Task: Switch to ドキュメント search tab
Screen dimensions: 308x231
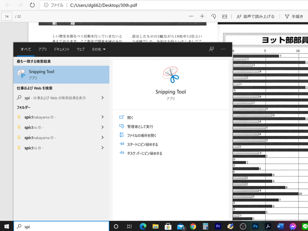Action: pyautogui.click(x=62, y=49)
